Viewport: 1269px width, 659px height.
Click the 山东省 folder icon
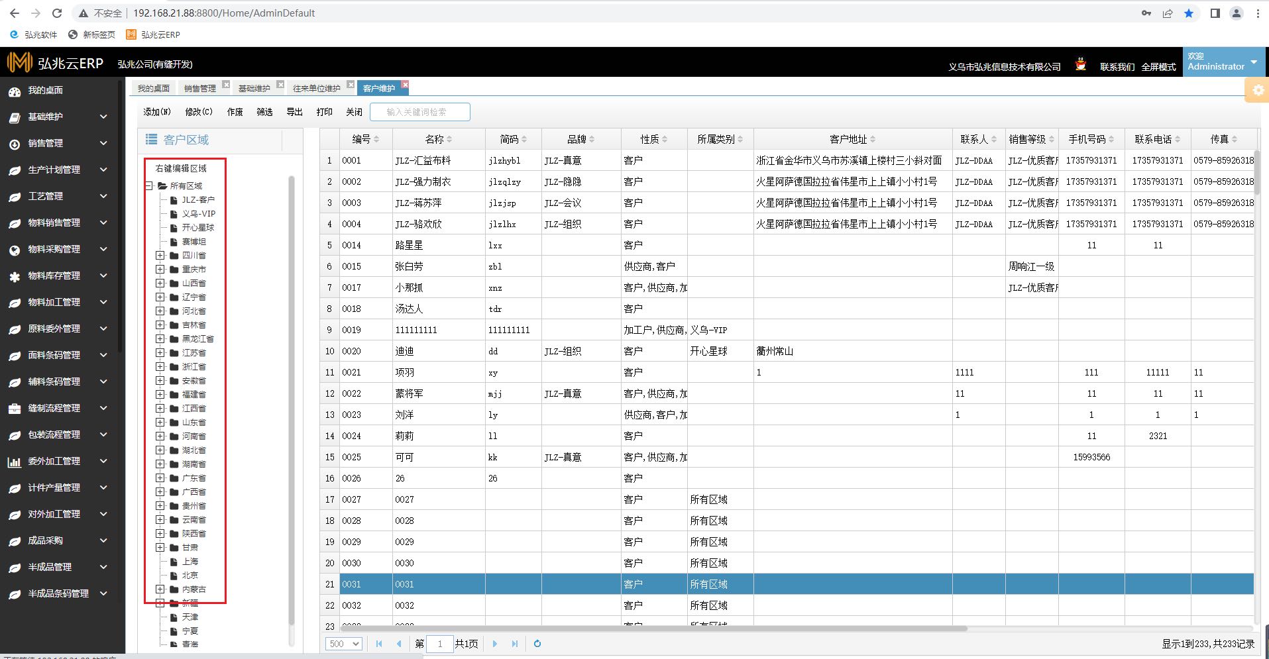click(x=174, y=423)
